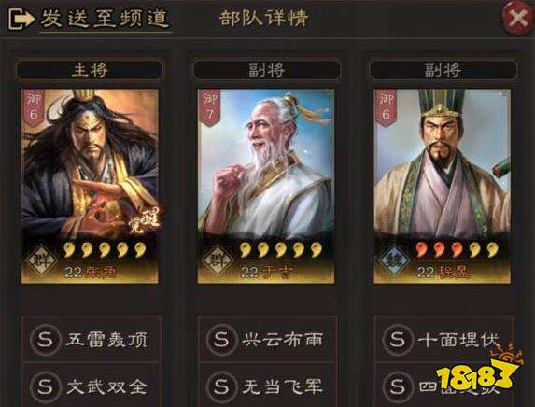The image size is (535, 407).
Task: Click 群 faction badge on 张角 card
Action: tap(42, 260)
